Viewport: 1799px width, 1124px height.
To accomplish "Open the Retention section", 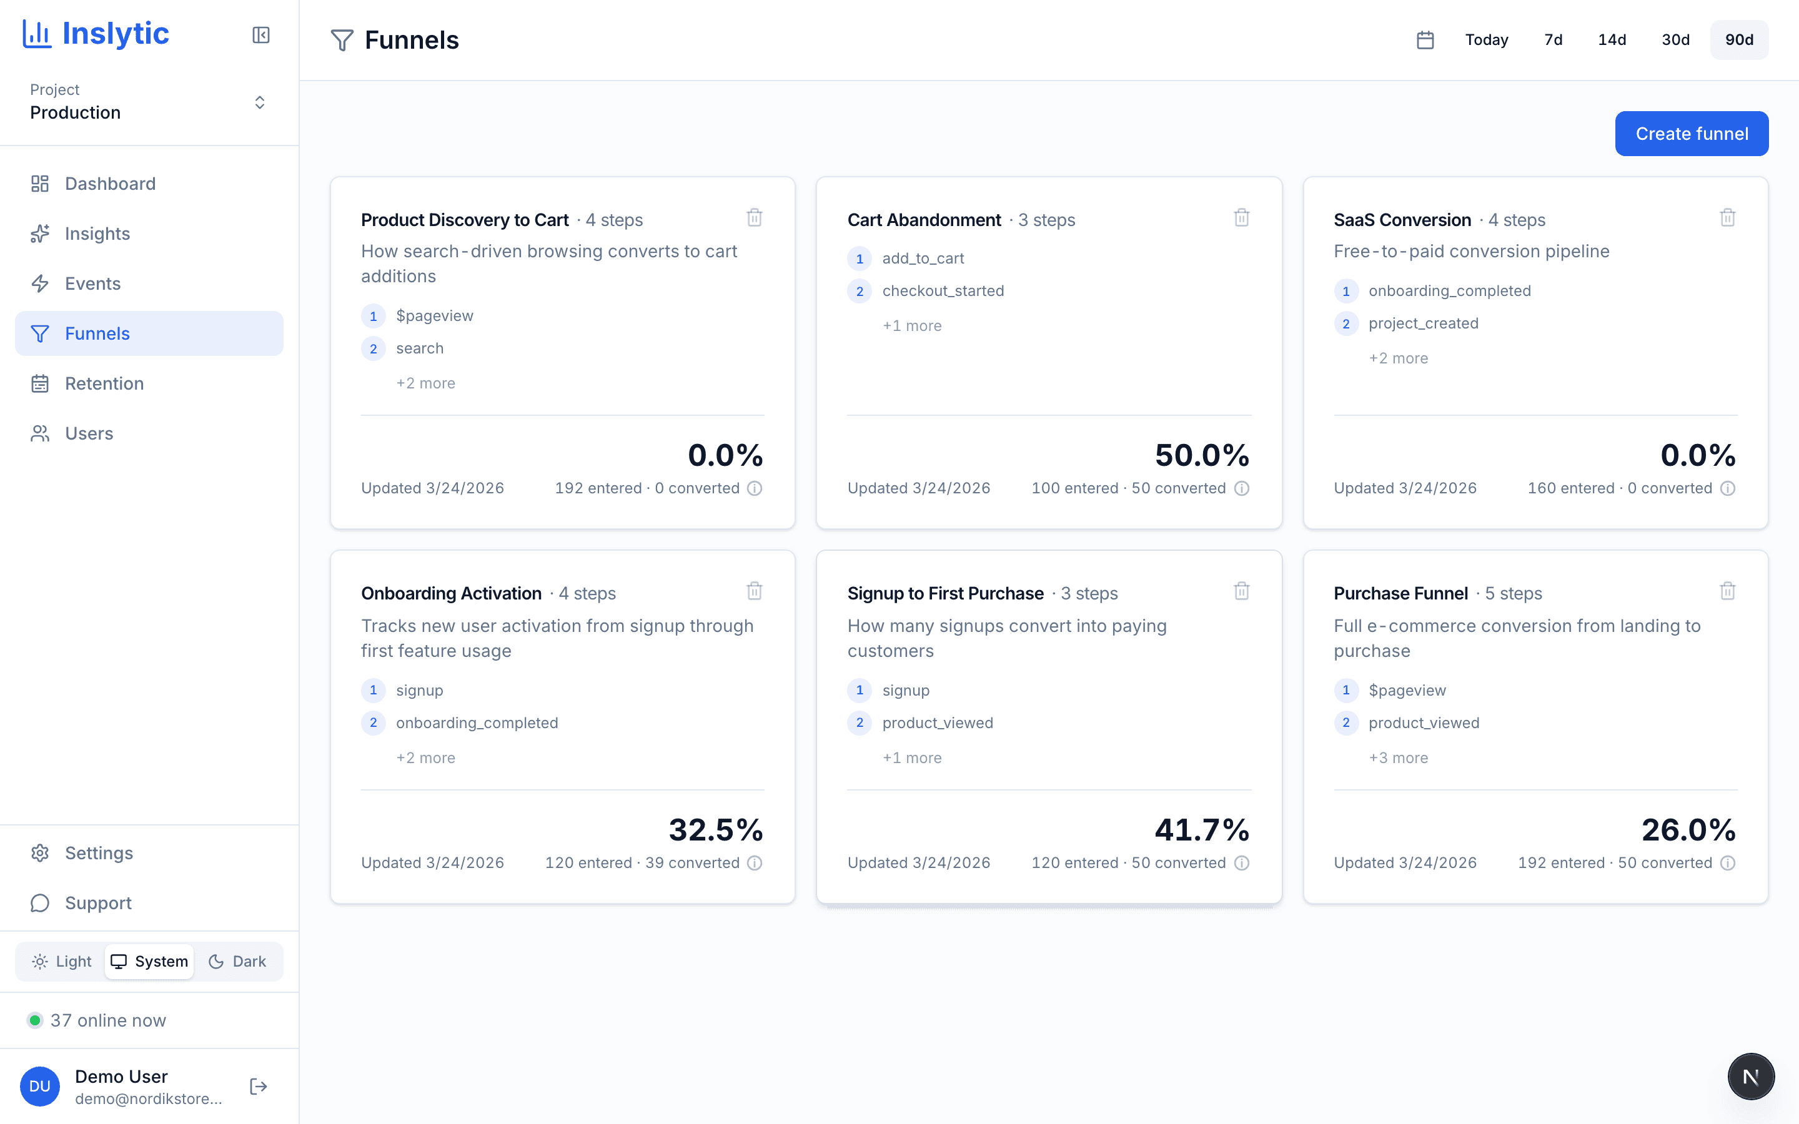I will click(104, 383).
